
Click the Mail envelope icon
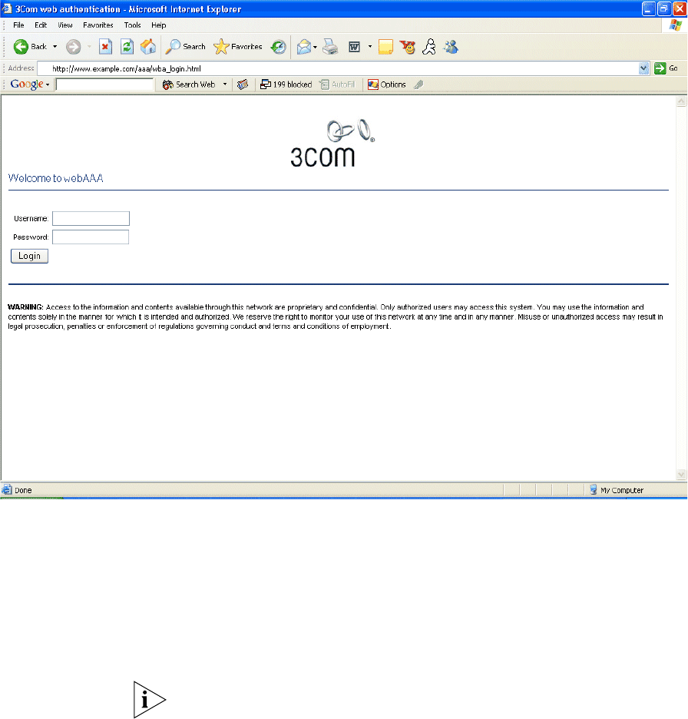click(x=303, y=46)
